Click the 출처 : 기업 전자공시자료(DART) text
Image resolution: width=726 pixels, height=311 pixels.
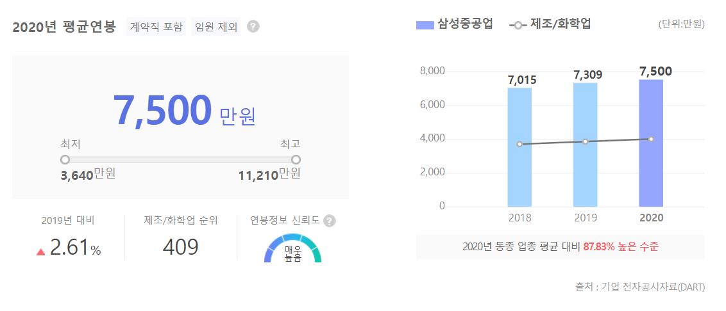(x=640, y=287)
